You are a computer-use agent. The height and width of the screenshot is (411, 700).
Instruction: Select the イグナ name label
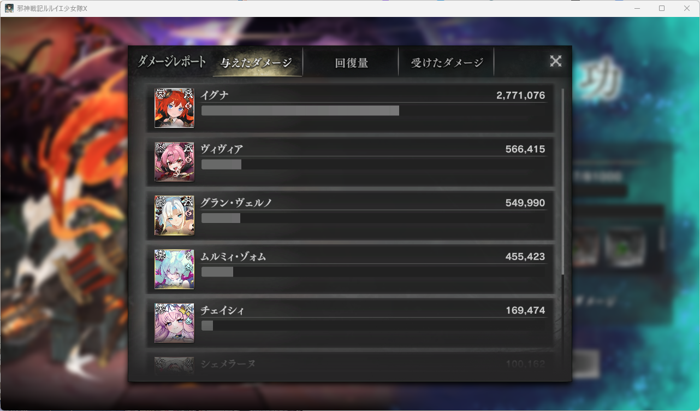(x=215, y=95)
